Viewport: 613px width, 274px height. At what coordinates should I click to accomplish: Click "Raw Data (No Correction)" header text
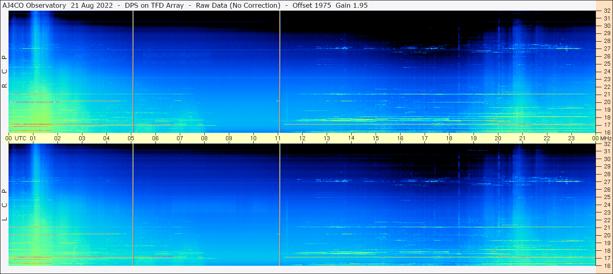tap(238, 5)
